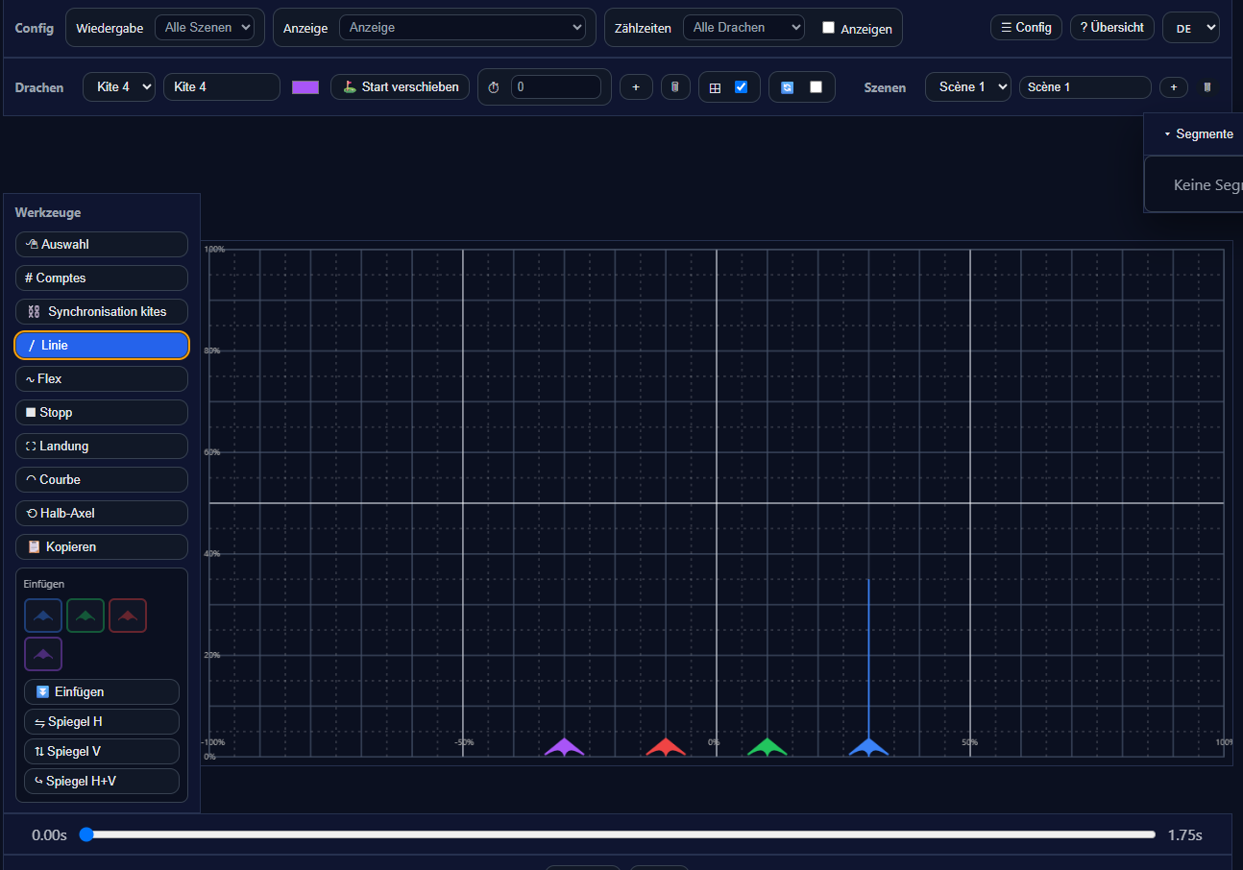The width and height of the screenshot is (1243, 870).
Task: Click the purple kite icon under Einfügen
Action: coord(43,654)
